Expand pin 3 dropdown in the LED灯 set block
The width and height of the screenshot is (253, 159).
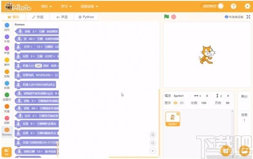click(33, 56)
